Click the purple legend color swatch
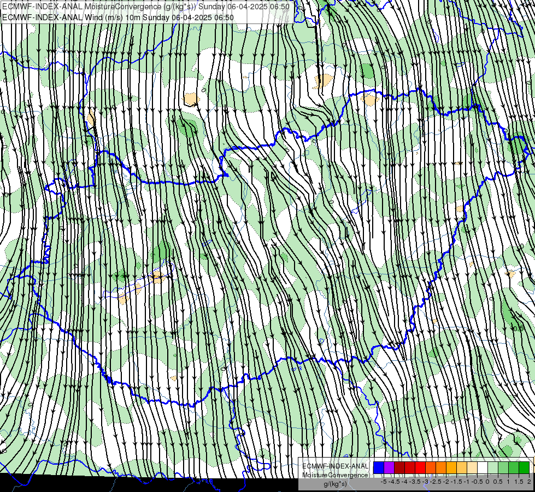The height and width of the screenshot is (492, 535). 389,467
